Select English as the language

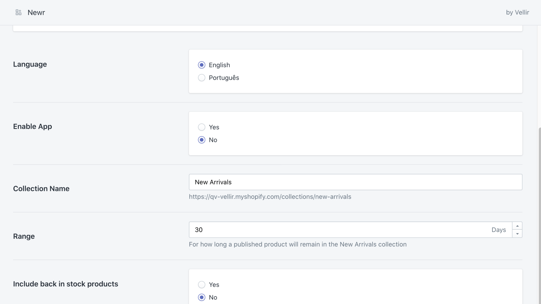pos(202,65)
